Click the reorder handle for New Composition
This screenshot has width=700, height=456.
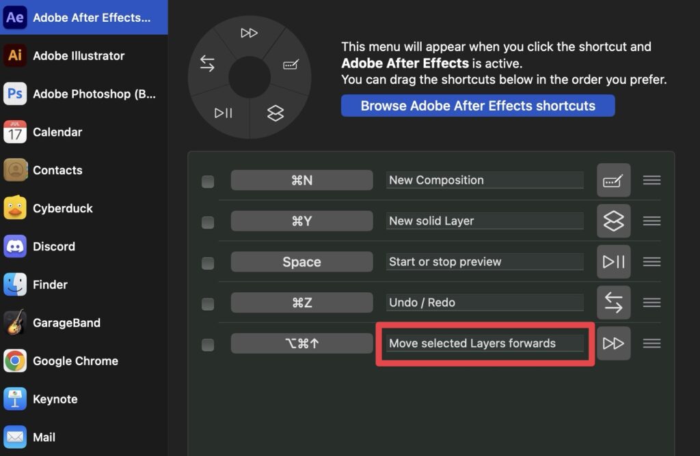[651, 180]
